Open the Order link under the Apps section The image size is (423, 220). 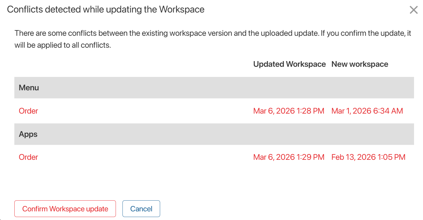pyautogui.click(x=28, y=157)
